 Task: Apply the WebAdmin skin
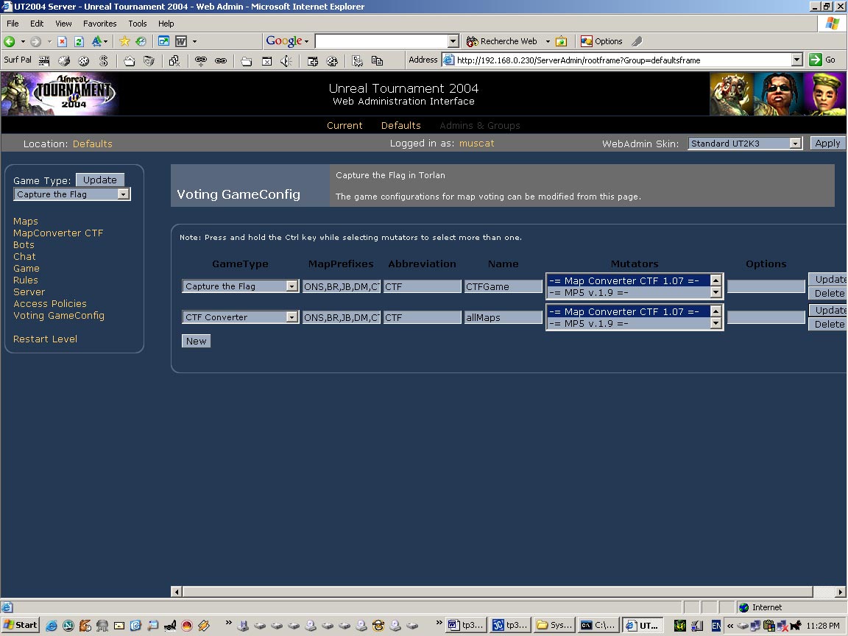827,144
